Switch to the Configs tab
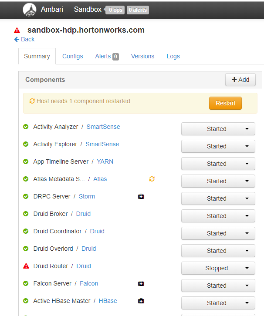 point(72,56)
